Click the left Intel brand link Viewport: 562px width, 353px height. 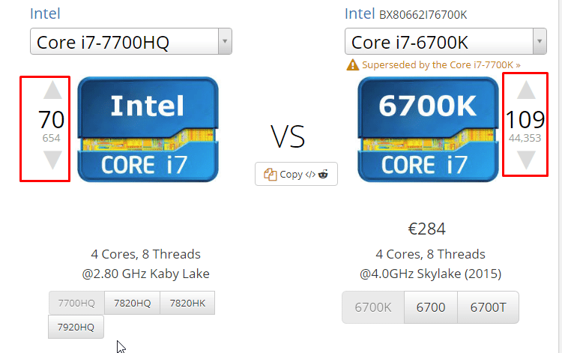point(45,13)
